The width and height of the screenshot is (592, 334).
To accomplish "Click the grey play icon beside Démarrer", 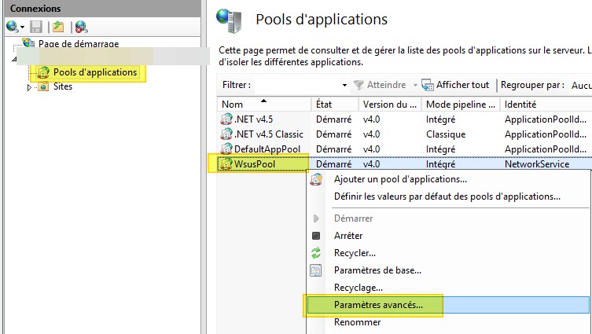I will 316,218.
